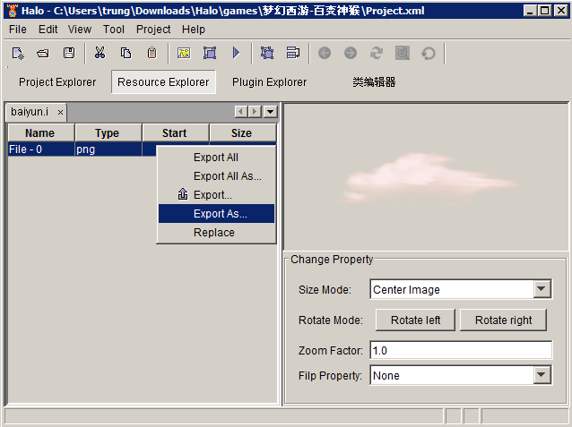Click tab scroll right arrow

point(255,112)
